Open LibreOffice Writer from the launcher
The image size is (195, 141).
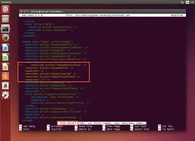pos(5,47)
